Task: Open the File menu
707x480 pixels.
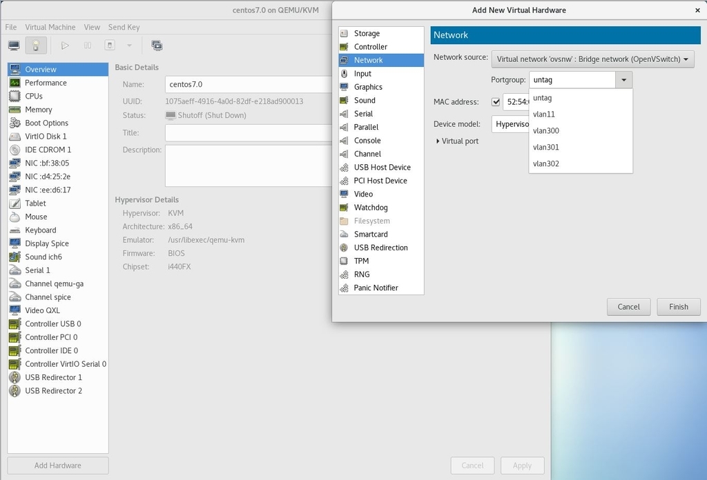Action: tap(11, 27)
